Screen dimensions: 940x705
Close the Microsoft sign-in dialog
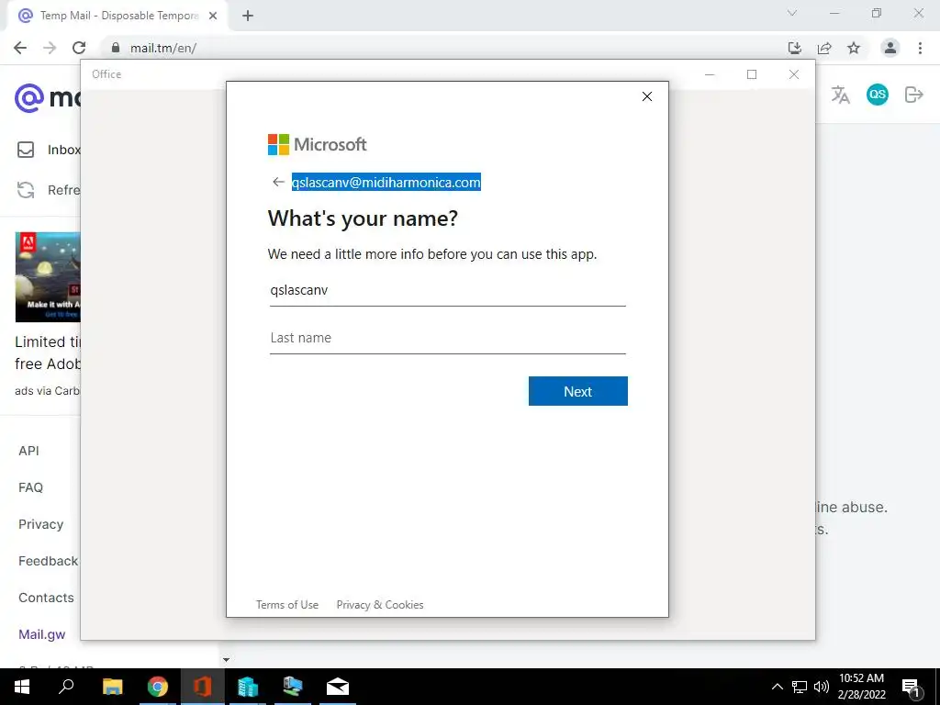point(647,96)
